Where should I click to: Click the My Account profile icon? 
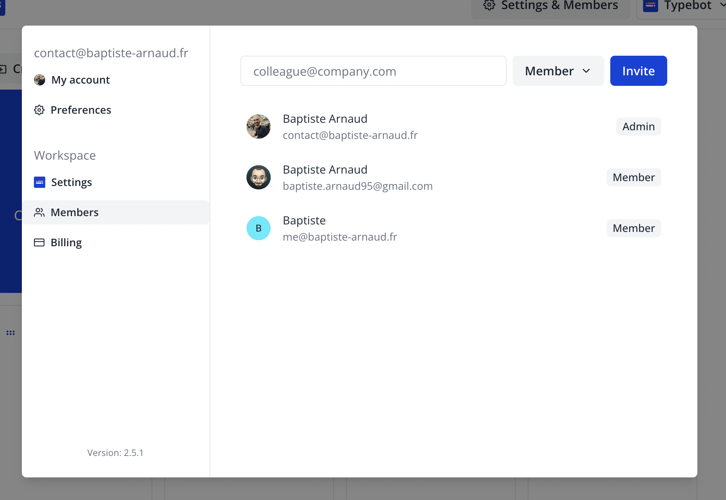39,80
